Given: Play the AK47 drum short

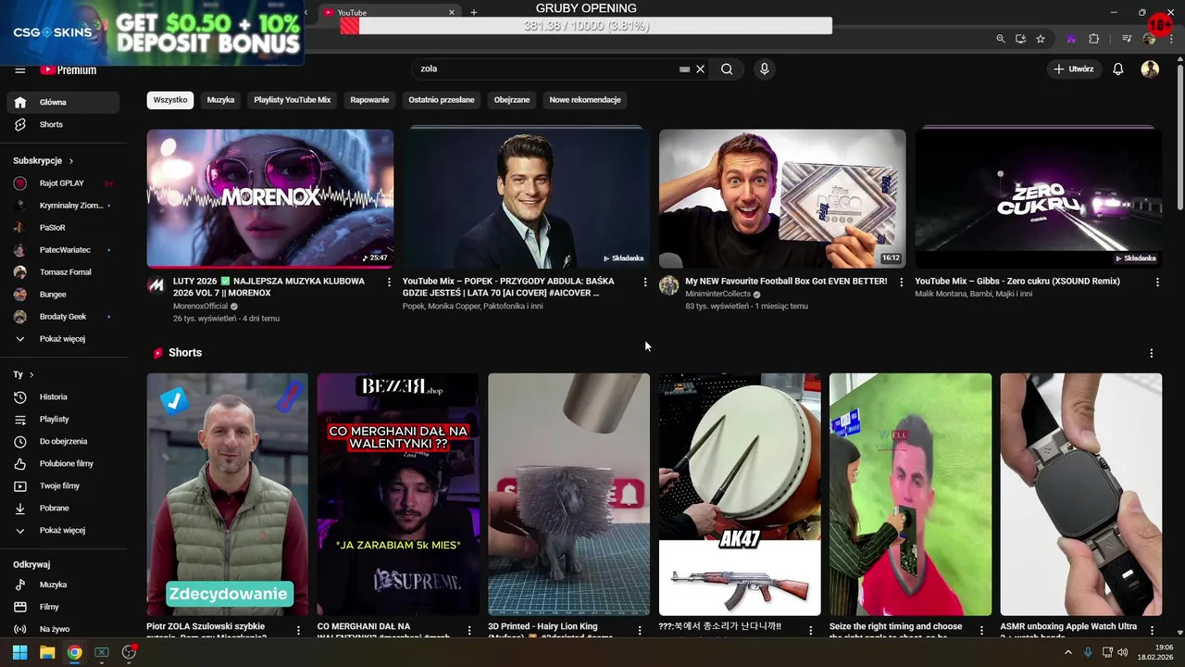Looking at the screenshot, I should (x=740, y=495).
